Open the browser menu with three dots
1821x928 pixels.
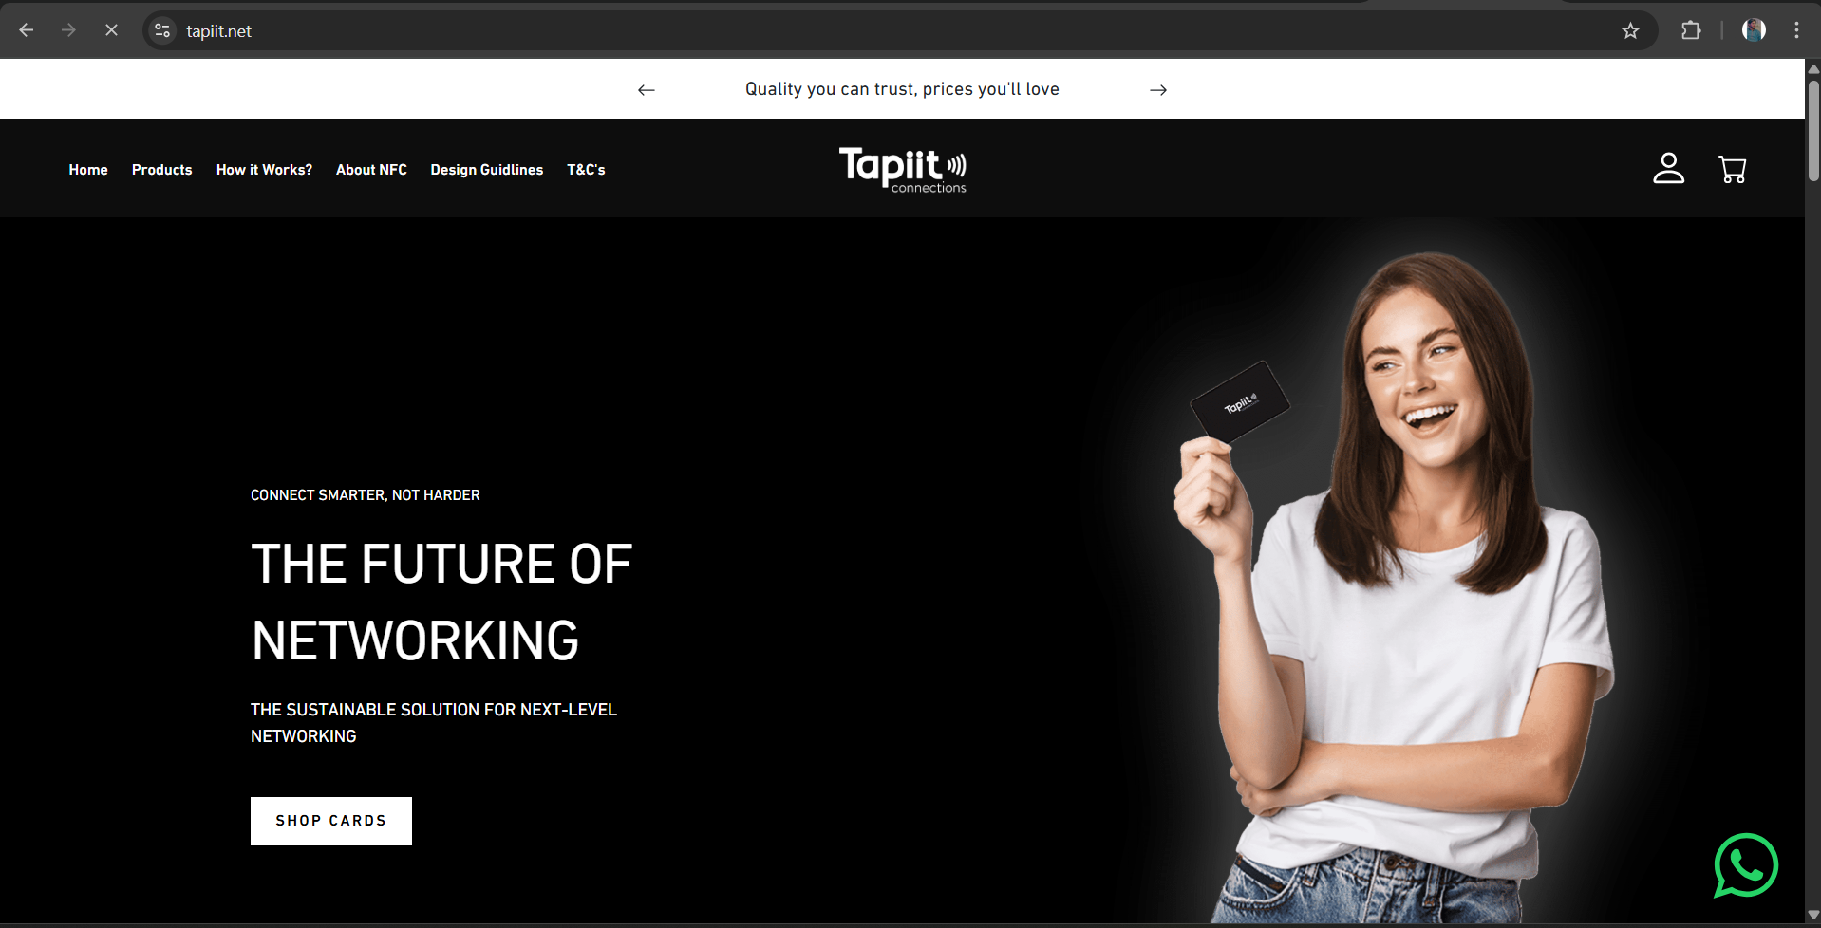tap(1795, 30)
